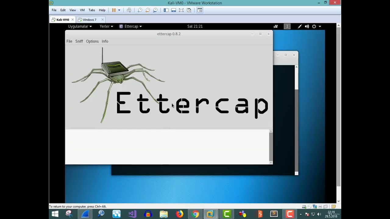Toggle the VMware library sidebar
Image resolution: width=390 pixels, height=219 pixels.
166,10
